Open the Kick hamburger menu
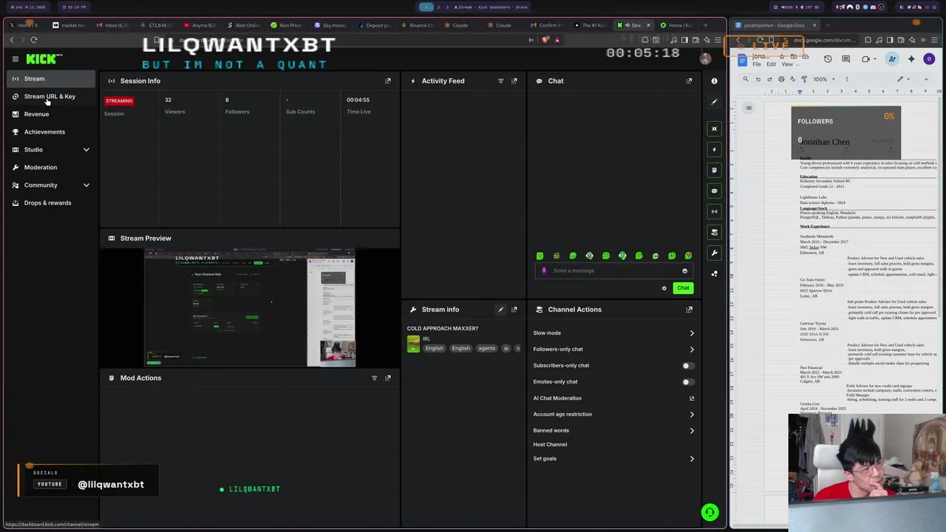Image resolution: width=946 pixels, height=532 pixels. pyautogui.click(x=15, y=59)
